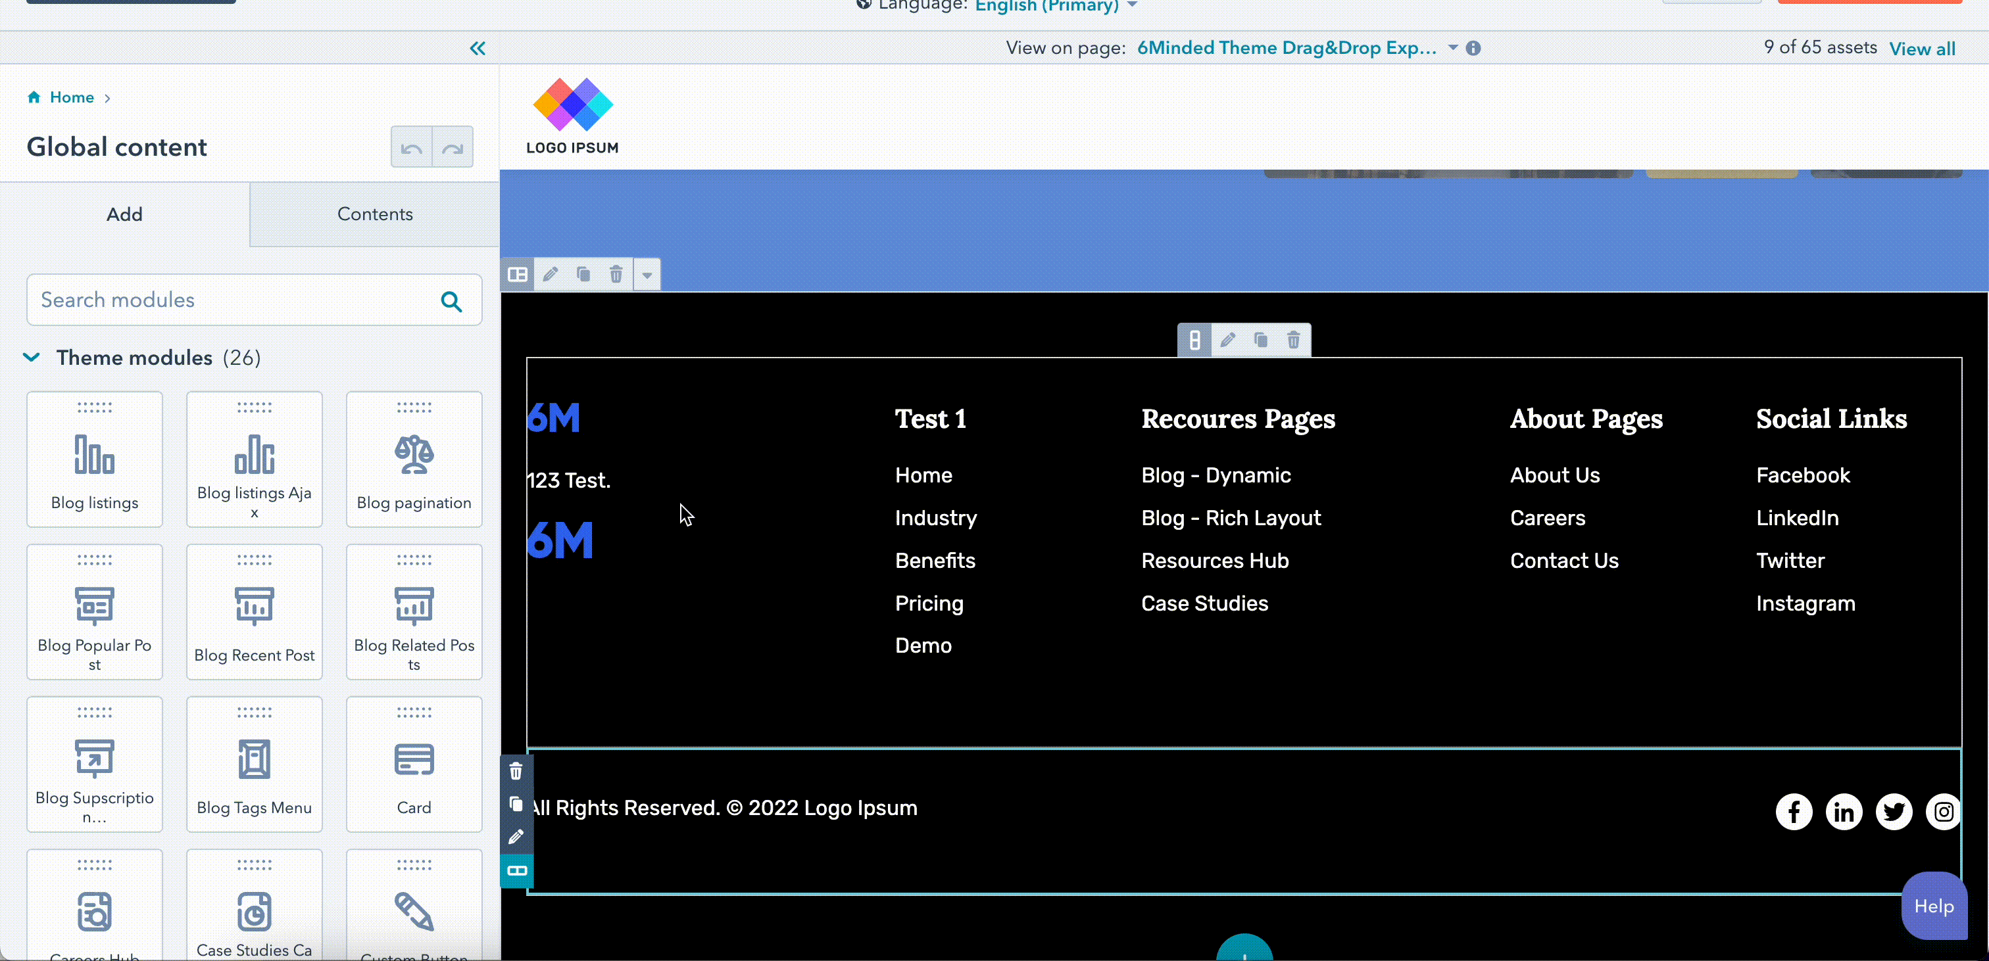Click the Industry footer link
Viewport: 1989px width, 961px height.
point(936,518)
